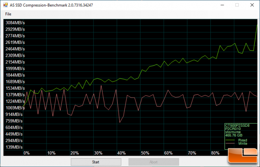Screen dimensions: 260x167
Task: Click the Write legend entry
Action: coord(243,144)
